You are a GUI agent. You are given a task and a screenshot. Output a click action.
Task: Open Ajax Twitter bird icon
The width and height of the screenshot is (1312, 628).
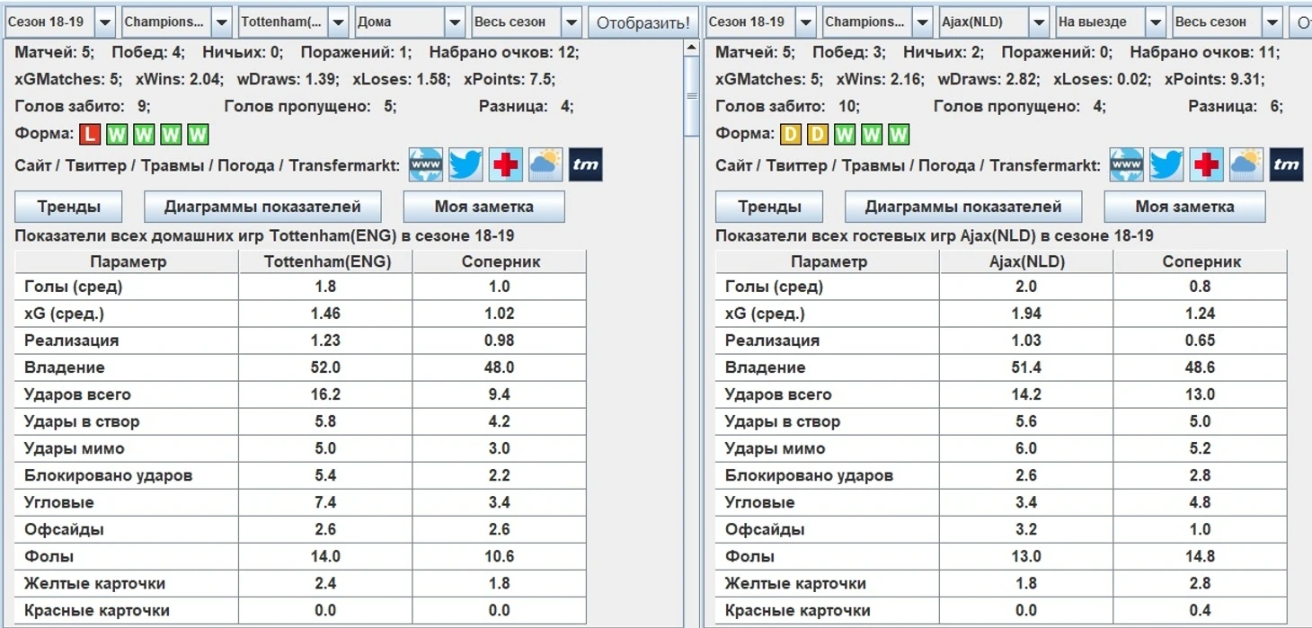[x=1166, y=165]
